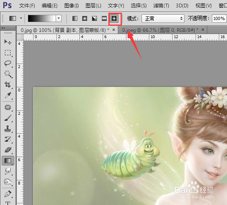Click the Gradient tool preset icon
Image resolution: width=227 pixels, height=205 pixels.
tap(13, 18)
